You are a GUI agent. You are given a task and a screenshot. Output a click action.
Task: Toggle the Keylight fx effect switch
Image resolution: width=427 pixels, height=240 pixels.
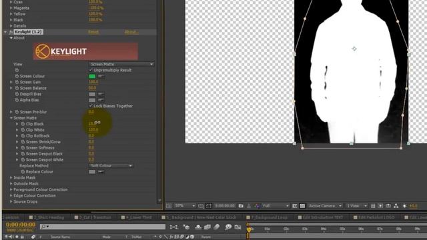[x=11, y=32]
